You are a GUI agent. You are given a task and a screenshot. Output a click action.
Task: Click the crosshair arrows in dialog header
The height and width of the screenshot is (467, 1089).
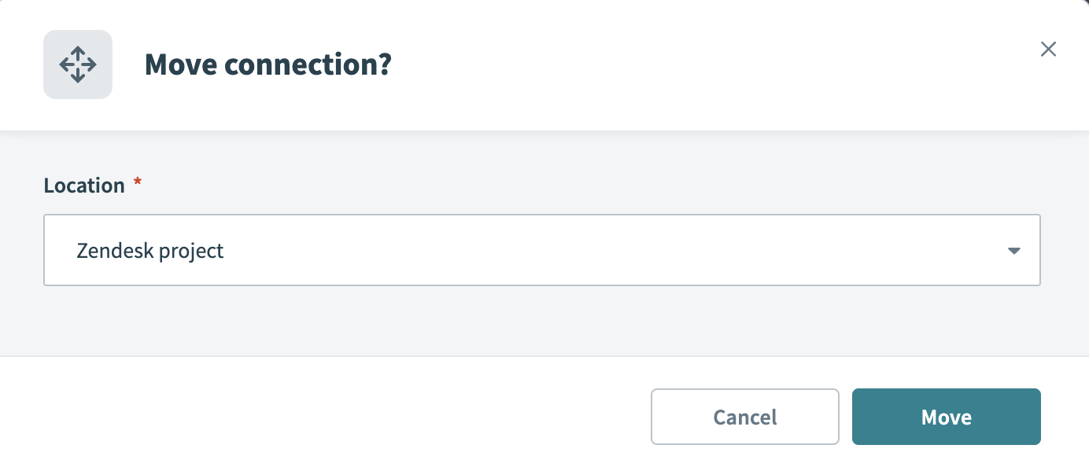77,64
